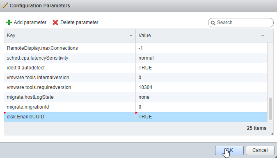Focus the Search input field

pyautogui.click(x=240, y=23)
